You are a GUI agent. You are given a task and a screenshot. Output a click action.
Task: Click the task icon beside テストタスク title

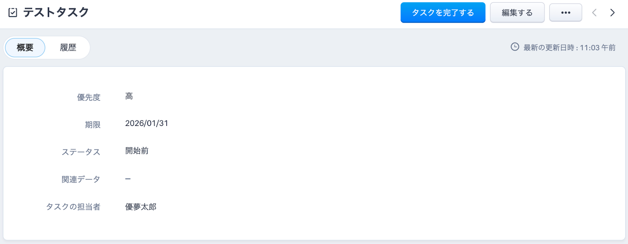pyautogui.click(x=13, y=13)
